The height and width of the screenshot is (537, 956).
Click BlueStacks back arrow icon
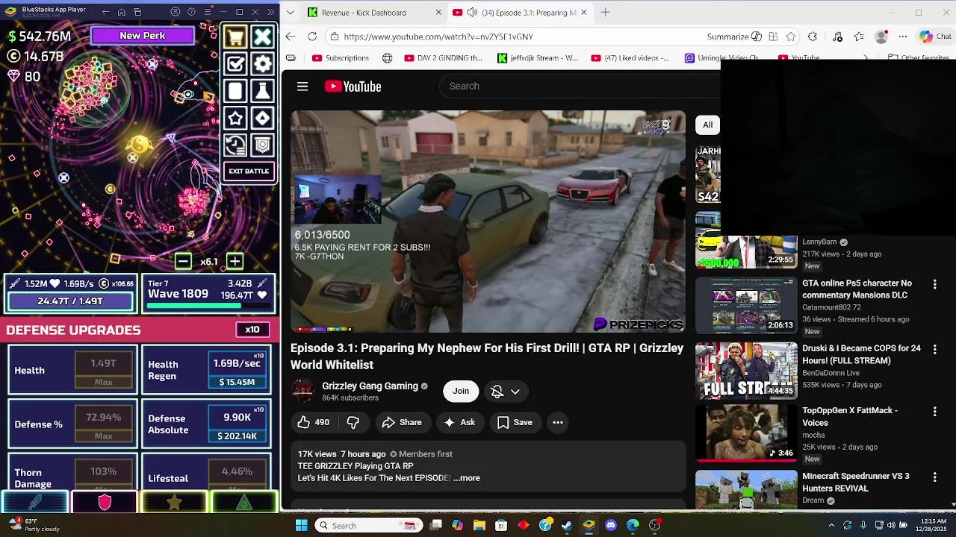click(x=105, y=12)
